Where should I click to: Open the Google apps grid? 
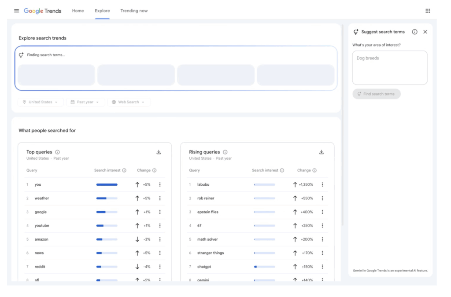tap(428, 11)
